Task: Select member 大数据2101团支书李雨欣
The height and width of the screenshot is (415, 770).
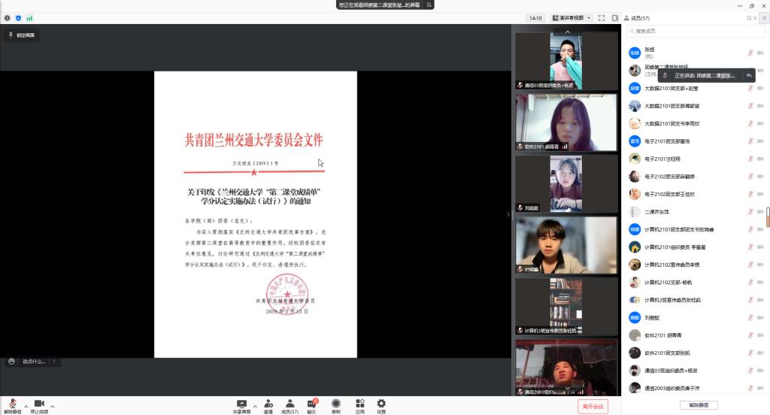Action: 695,124
